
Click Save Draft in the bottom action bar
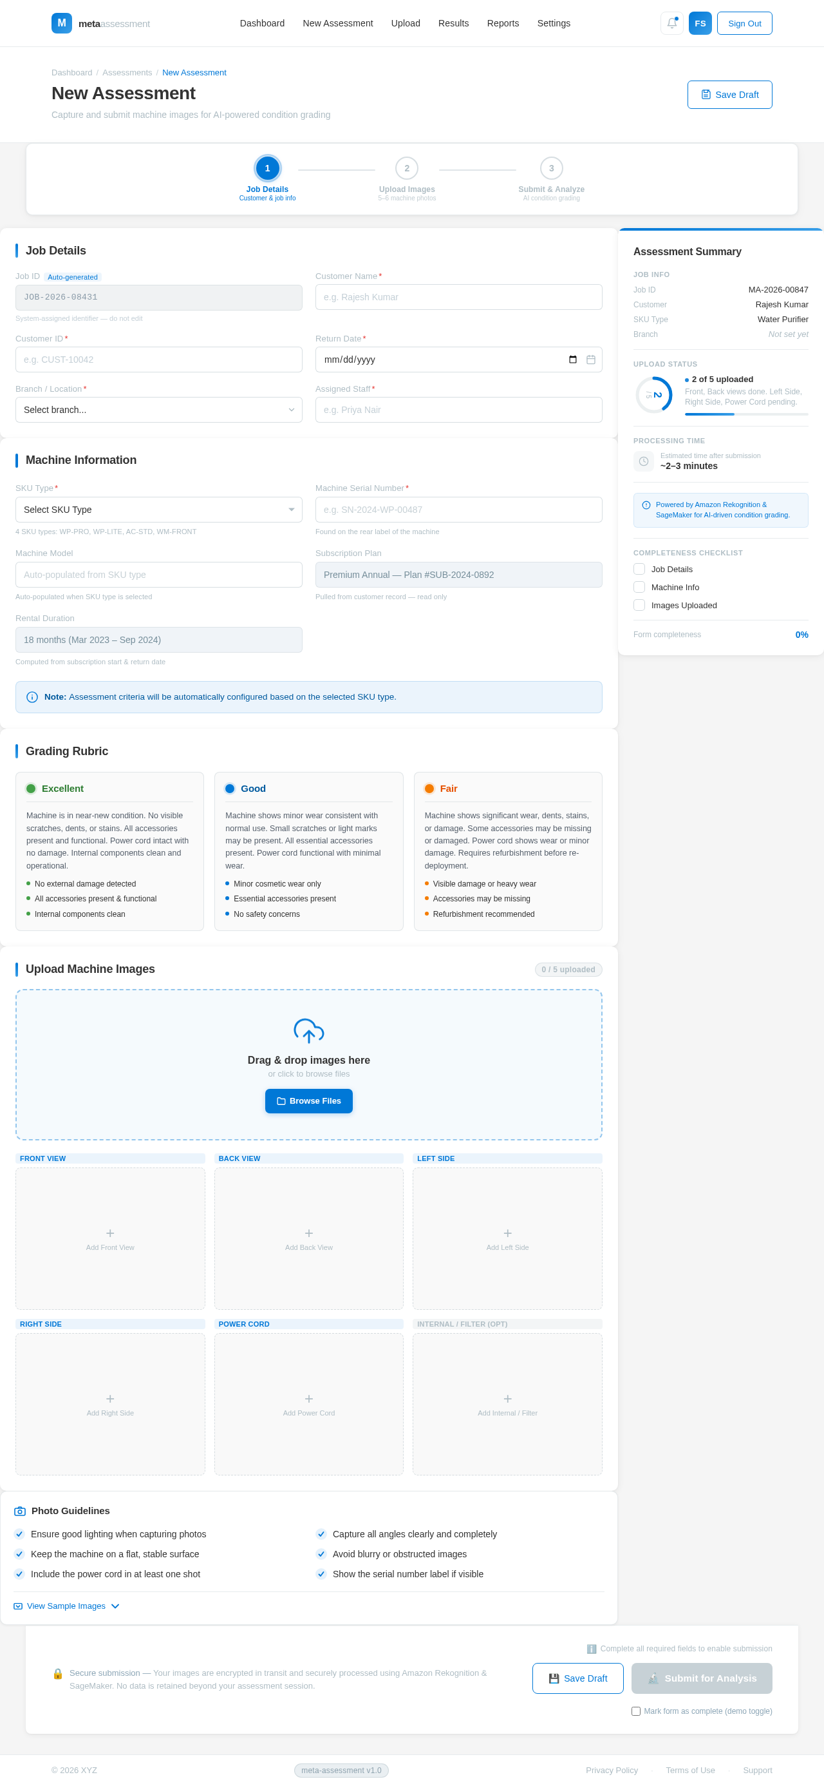[x=577, y=1678]
